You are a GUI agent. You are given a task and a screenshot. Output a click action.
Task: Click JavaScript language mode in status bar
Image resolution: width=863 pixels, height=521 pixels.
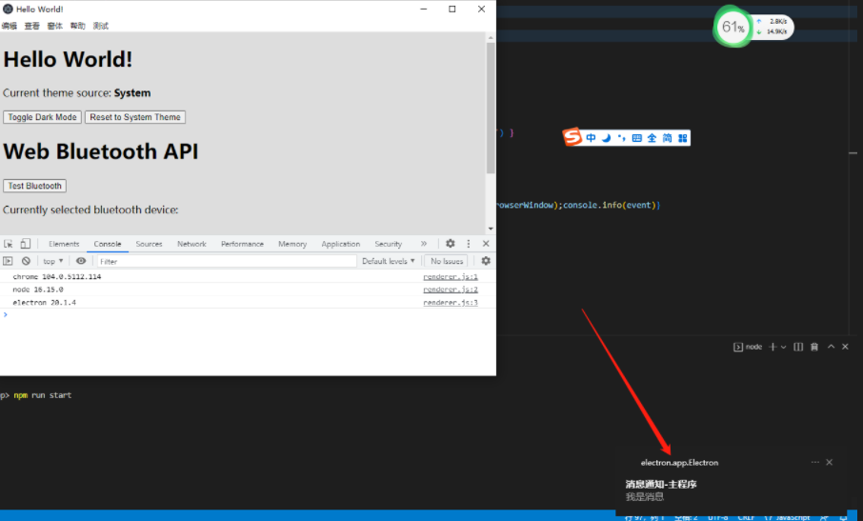tap(787, 517)
